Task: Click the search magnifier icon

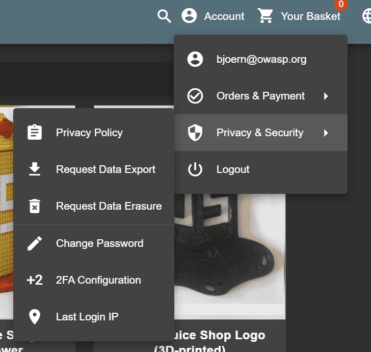Action: 164,16
